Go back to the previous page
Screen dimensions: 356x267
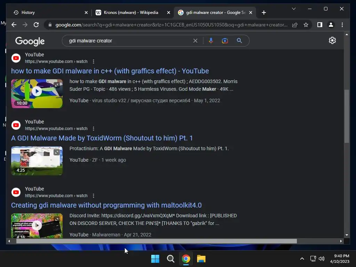coord(14,25)
